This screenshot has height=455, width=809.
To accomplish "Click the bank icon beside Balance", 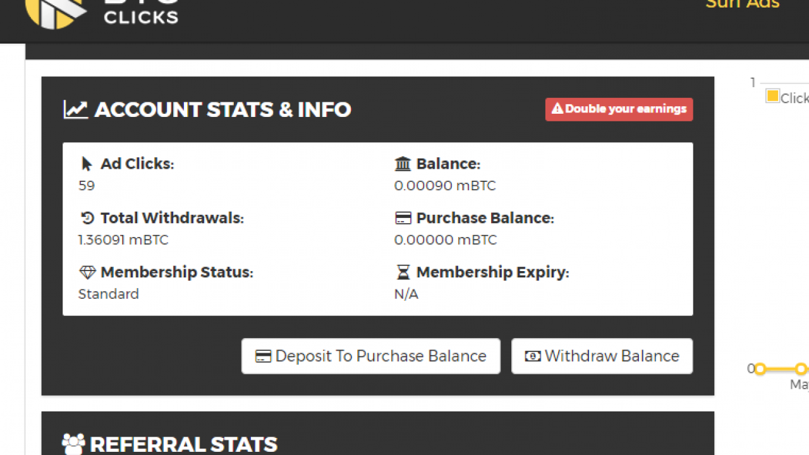I will click(403, 164).
